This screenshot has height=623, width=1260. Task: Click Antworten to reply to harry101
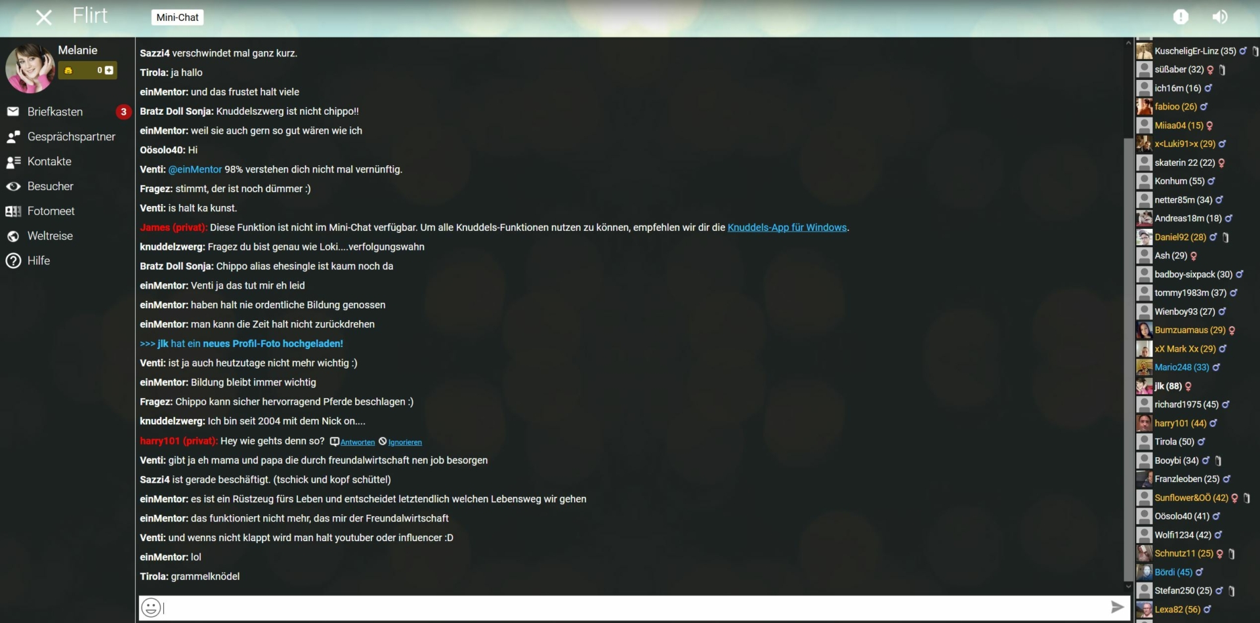(358, 443)
